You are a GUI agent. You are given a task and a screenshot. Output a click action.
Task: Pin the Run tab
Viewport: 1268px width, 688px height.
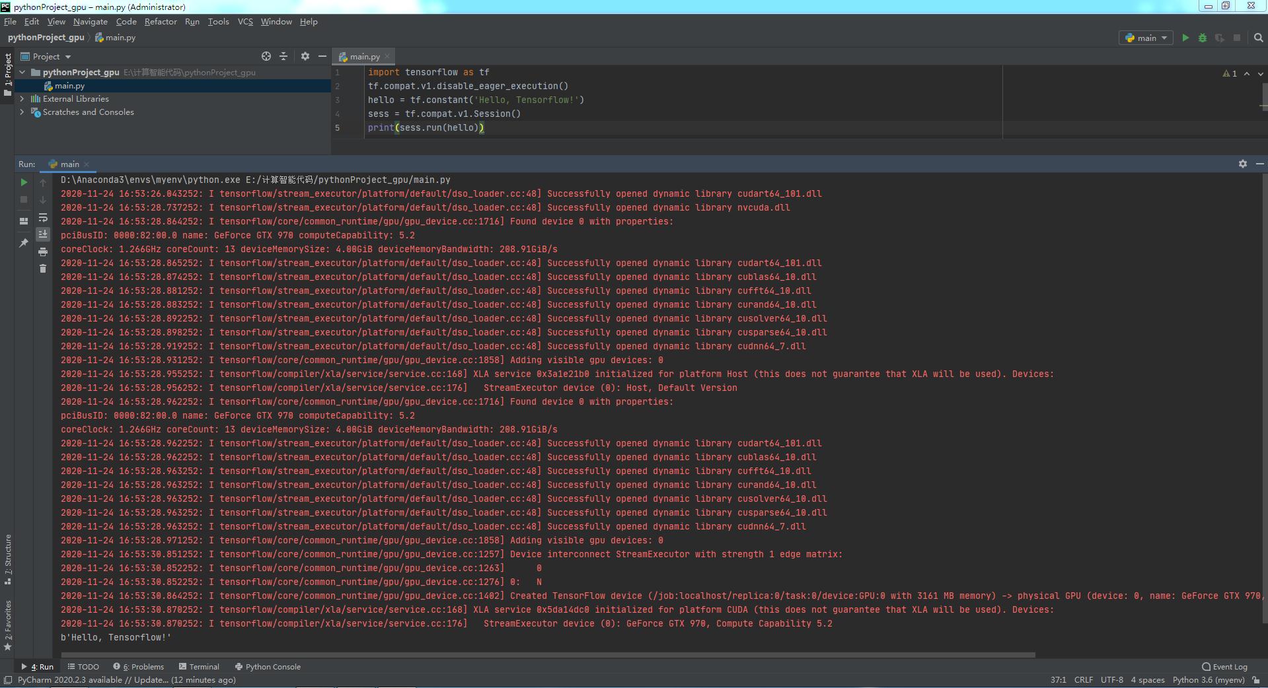coord(24,243)
